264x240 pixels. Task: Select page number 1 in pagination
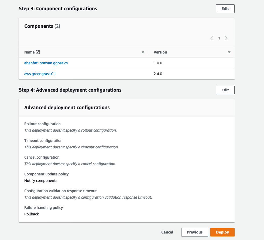(x=219, y=38)
